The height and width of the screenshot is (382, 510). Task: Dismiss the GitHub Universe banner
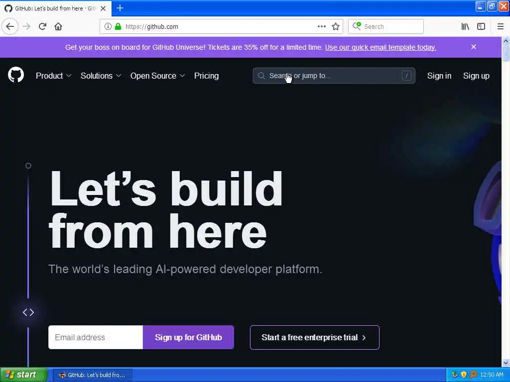(474, 47)
